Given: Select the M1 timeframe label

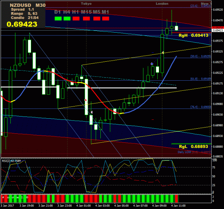Looking at the screenshot, I should tap(105, 12).
